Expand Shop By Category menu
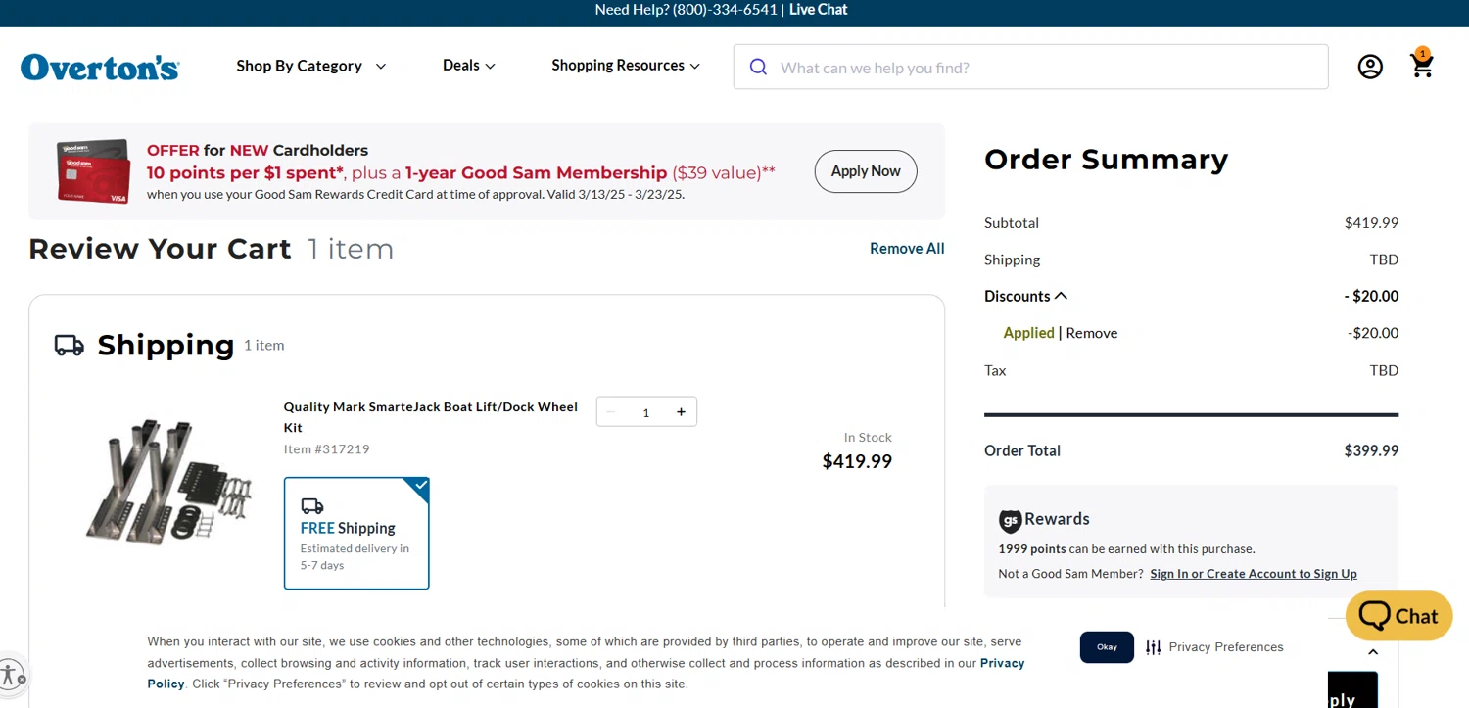1469x708 pixels. (310, 66)
